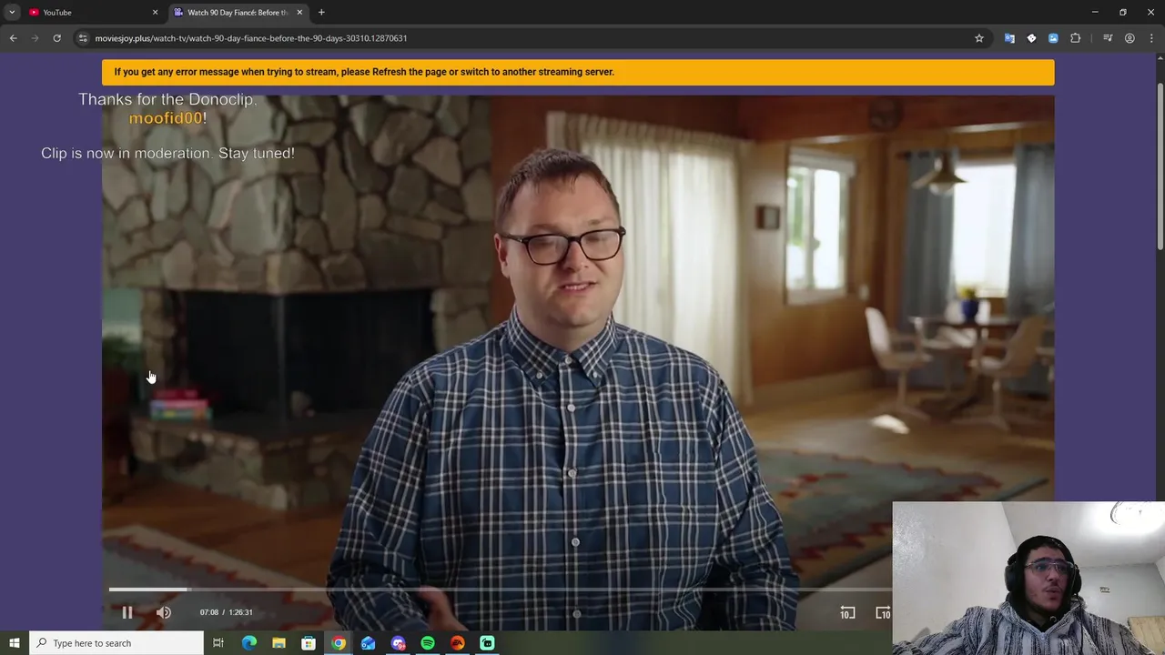Open Discord from the taskbar
Image resolution: width=1165 pixels, height=655 pixels.
398,643
